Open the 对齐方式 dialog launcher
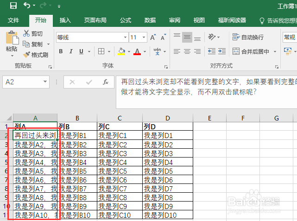The height and width of the screenshot is (221, 297). point(277,67)
